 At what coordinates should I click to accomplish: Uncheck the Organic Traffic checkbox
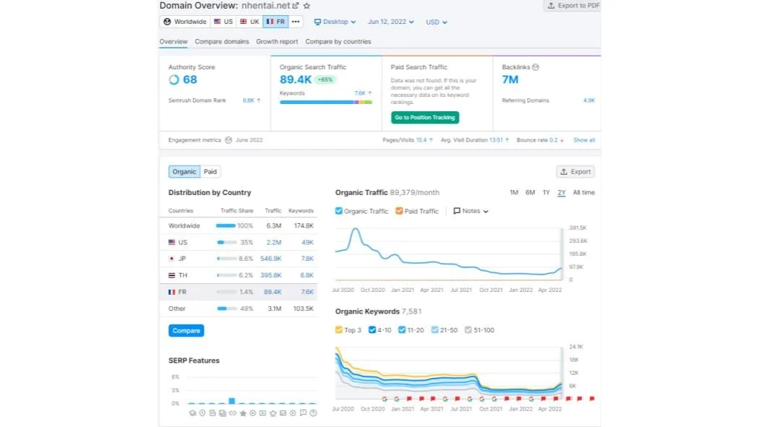tap(339, 211)
